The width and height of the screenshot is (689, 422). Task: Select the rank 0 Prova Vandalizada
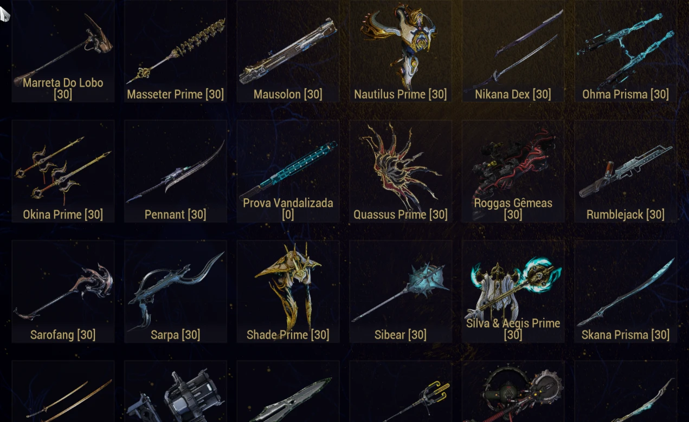(x=288, y=171)
